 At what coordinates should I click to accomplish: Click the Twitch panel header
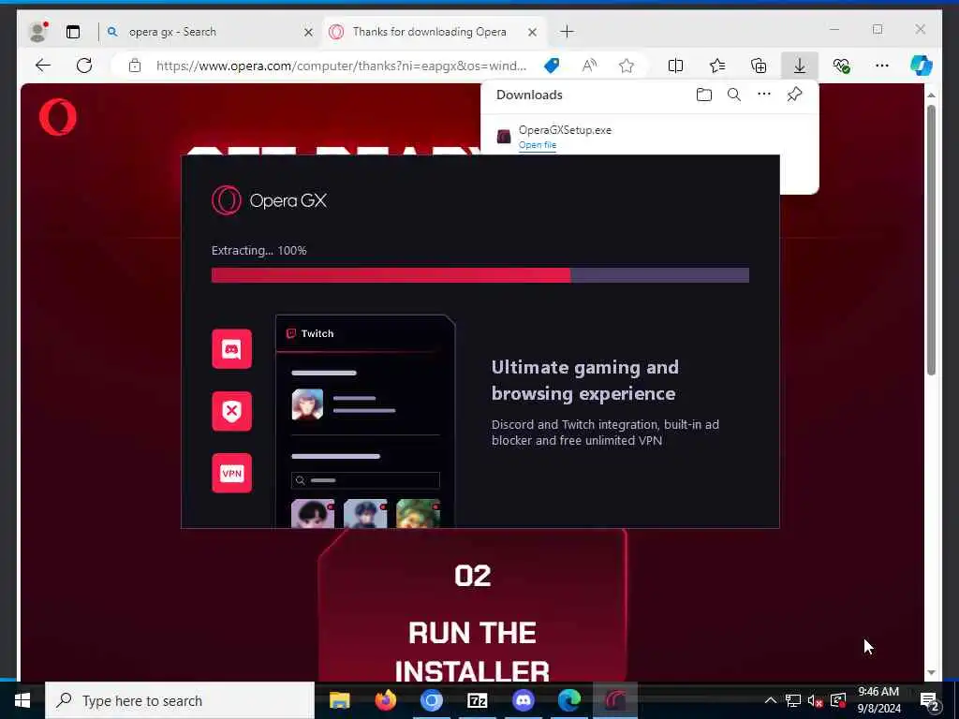365,334
